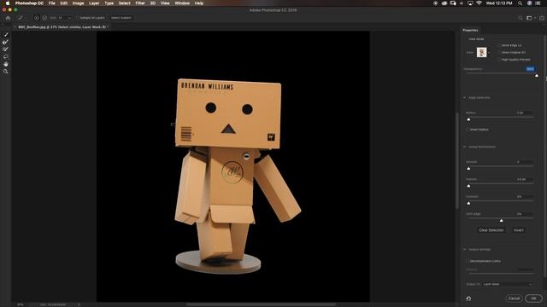This screenshot has height=307, width=547.
Task: Open workspace switcher icon
Action: [530, 18]
